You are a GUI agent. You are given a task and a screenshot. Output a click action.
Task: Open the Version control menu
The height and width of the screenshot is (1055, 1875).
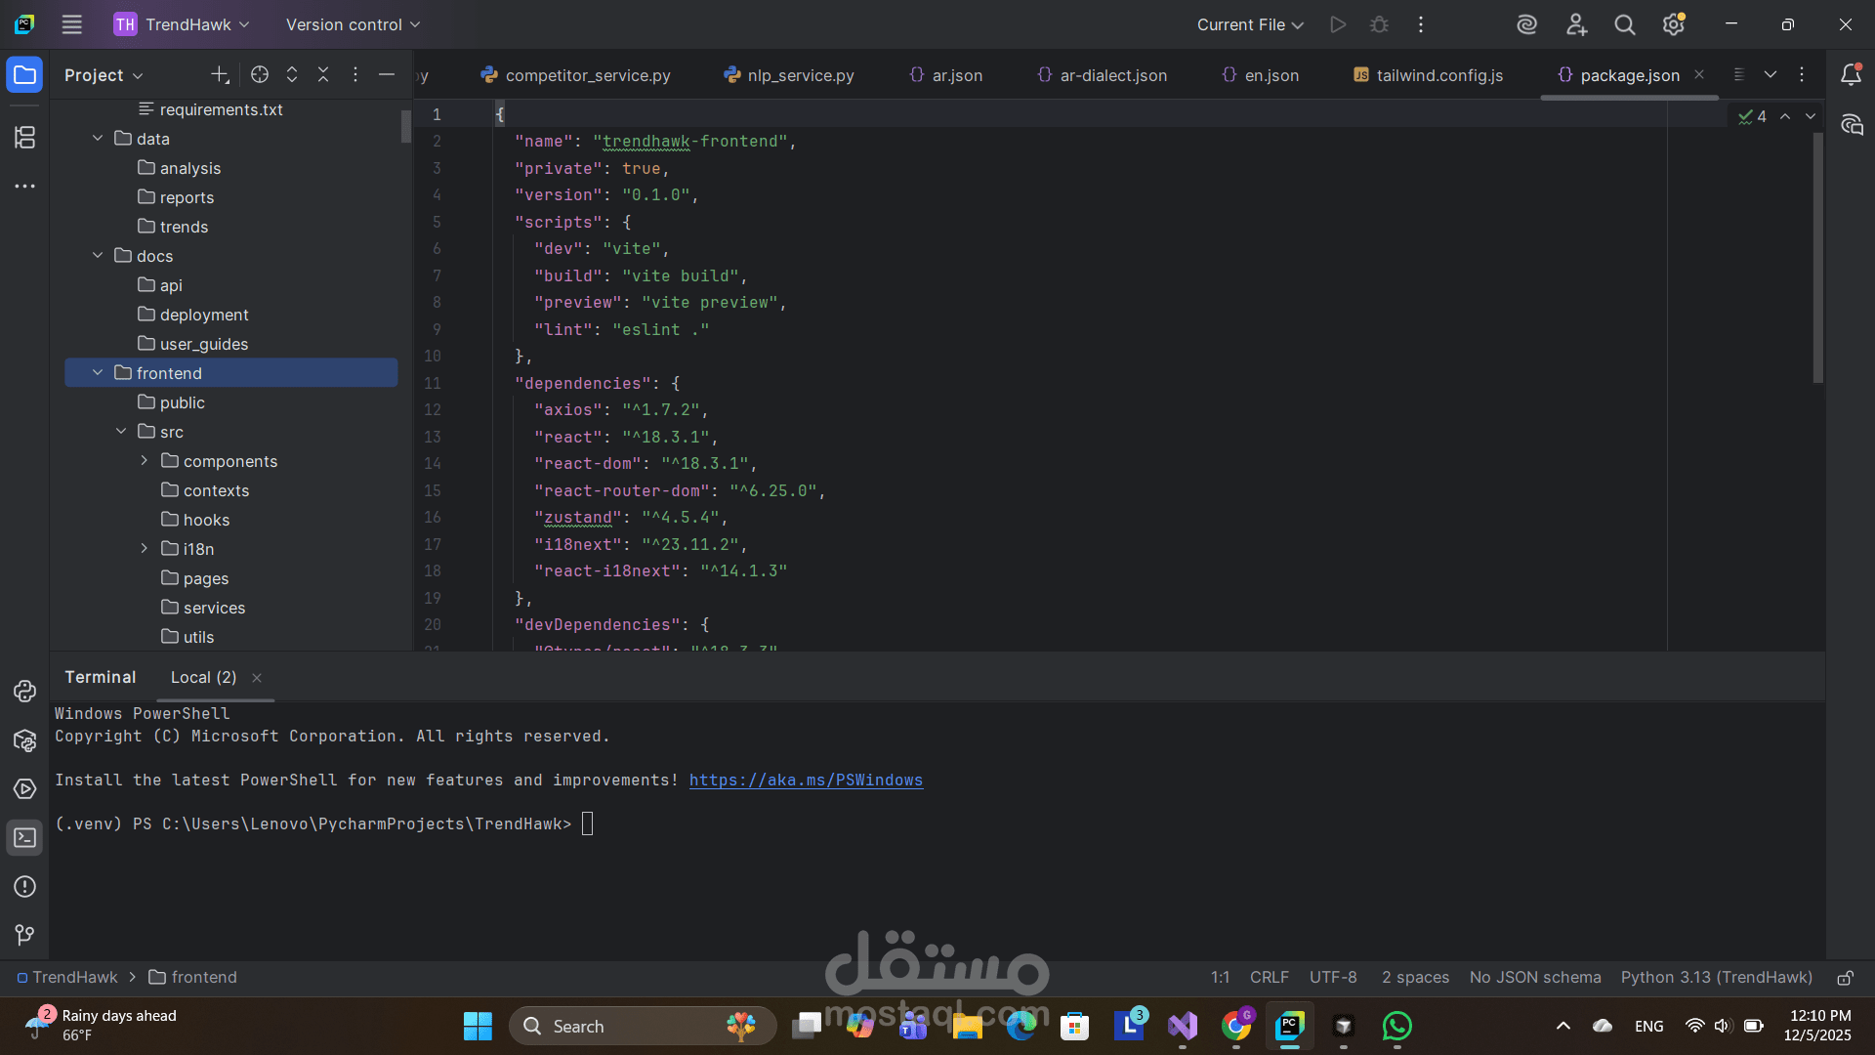click(353, 24)
